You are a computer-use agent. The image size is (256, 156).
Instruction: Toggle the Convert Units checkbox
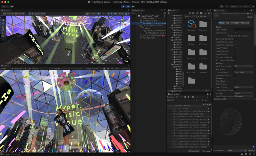235,33
